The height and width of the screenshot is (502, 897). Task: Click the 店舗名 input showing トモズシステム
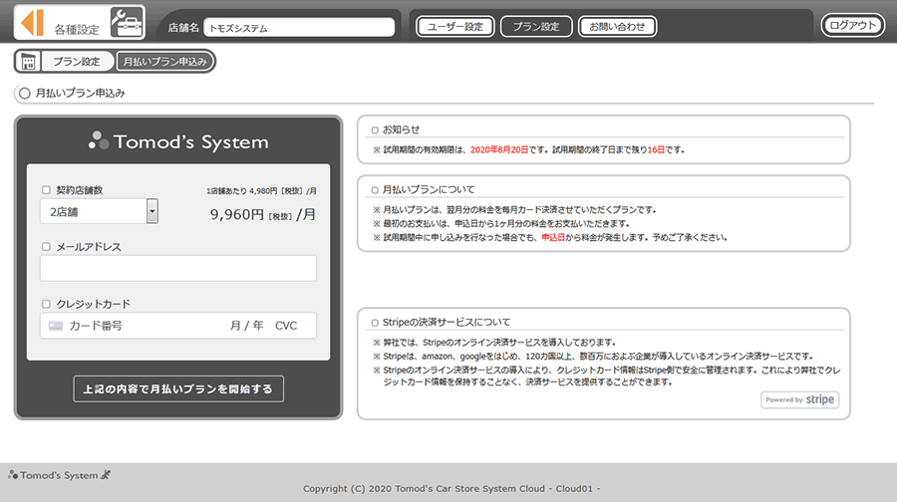tap(299, 28)
